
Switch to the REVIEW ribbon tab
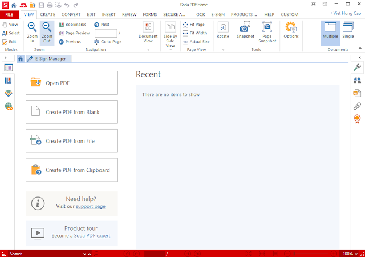tap(129, 14)
